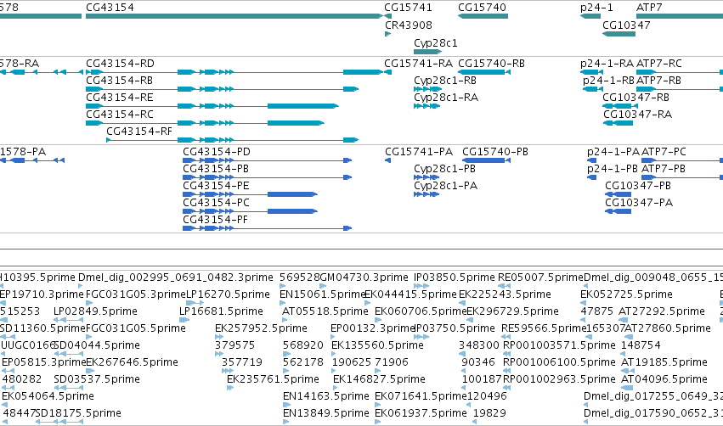Select the Cyp28c1-PA protein label
Image resolution: width=723 pixels, height=426 pixels.
[x=445, y=186]
